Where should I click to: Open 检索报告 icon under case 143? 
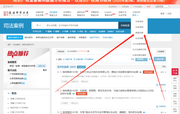[157, 85]
